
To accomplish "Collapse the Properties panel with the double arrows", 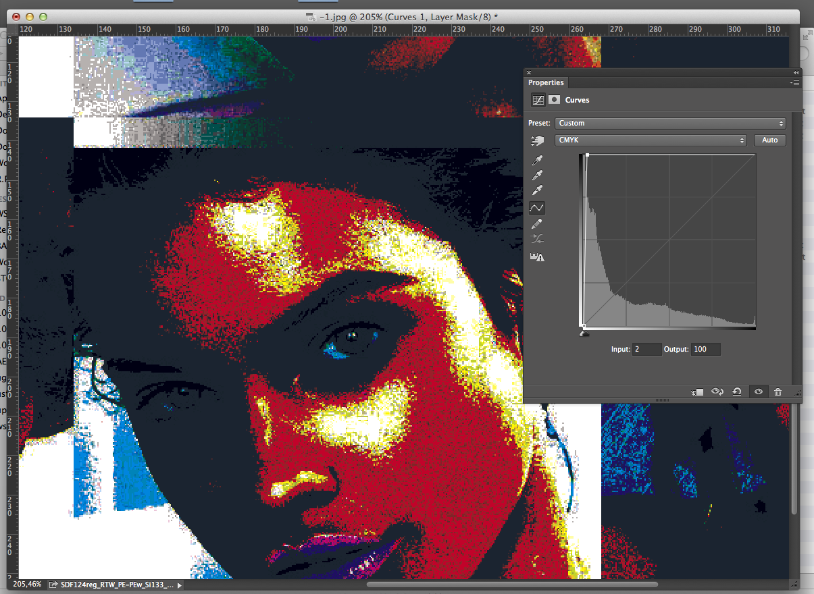I will (x=796, y=72).
